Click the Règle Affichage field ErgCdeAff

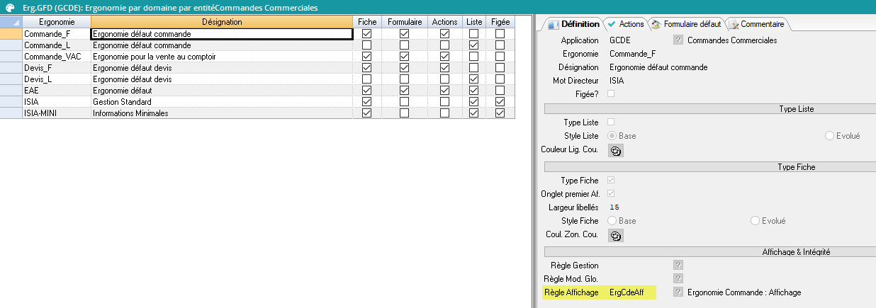(x=631, y=292)
